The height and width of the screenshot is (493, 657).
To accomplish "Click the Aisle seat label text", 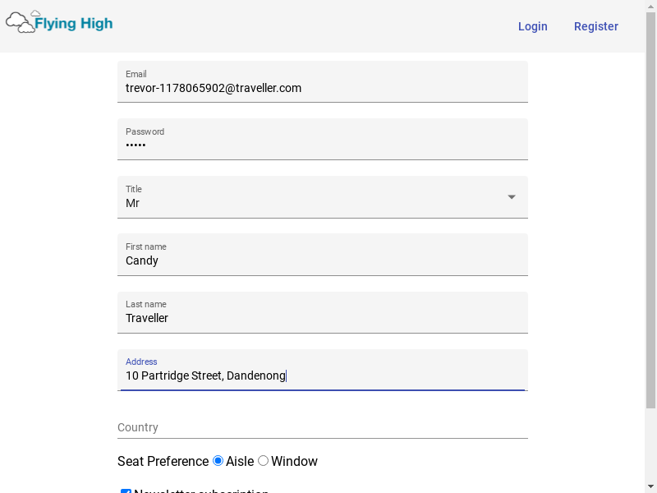I will pos(240,462).
